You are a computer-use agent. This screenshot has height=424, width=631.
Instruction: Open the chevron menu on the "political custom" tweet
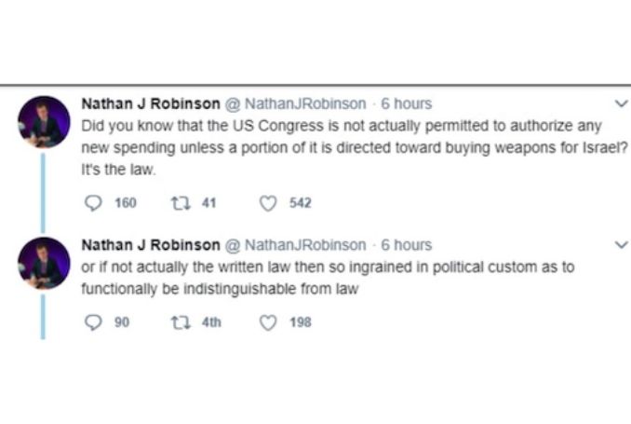tap(621, 245)
